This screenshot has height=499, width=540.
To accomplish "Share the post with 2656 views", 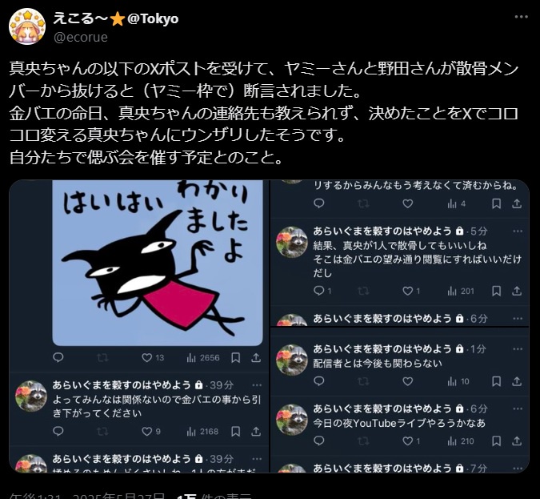I will (x=256, y=357).
